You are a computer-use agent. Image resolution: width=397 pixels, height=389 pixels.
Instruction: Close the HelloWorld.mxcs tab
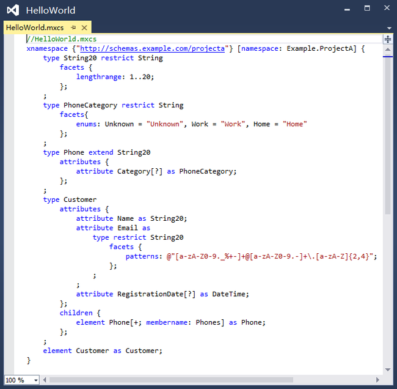coord(84,28)
